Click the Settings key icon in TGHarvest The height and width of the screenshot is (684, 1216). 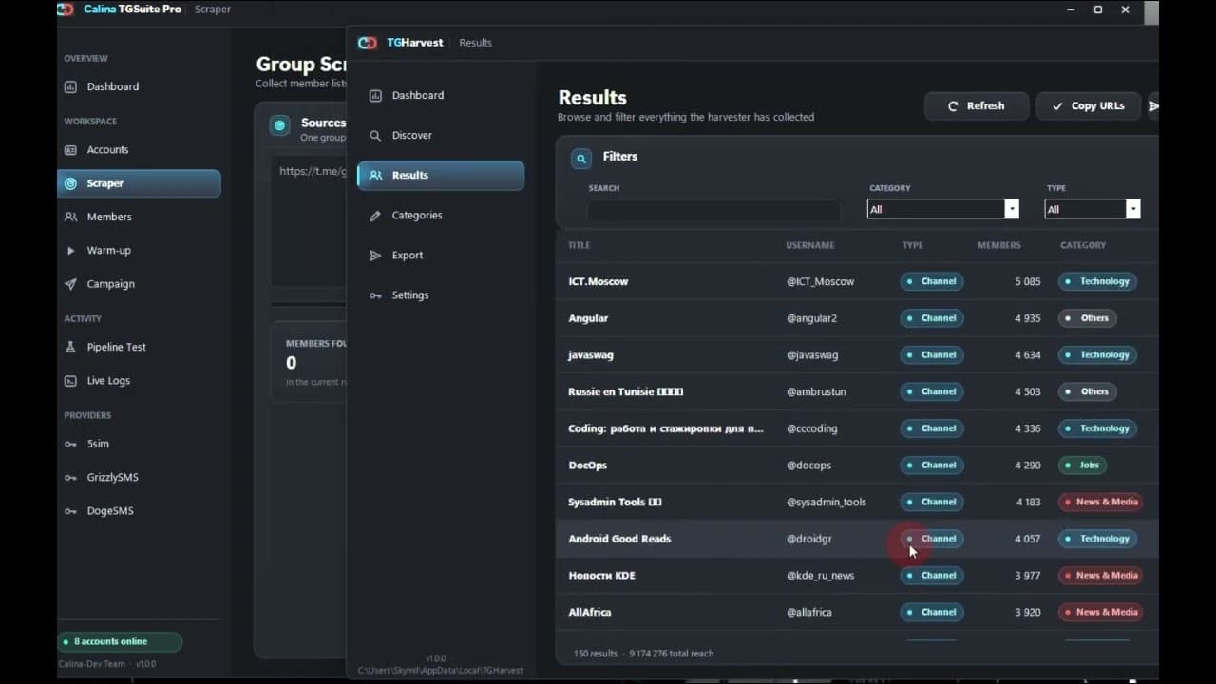pos(375,295)
